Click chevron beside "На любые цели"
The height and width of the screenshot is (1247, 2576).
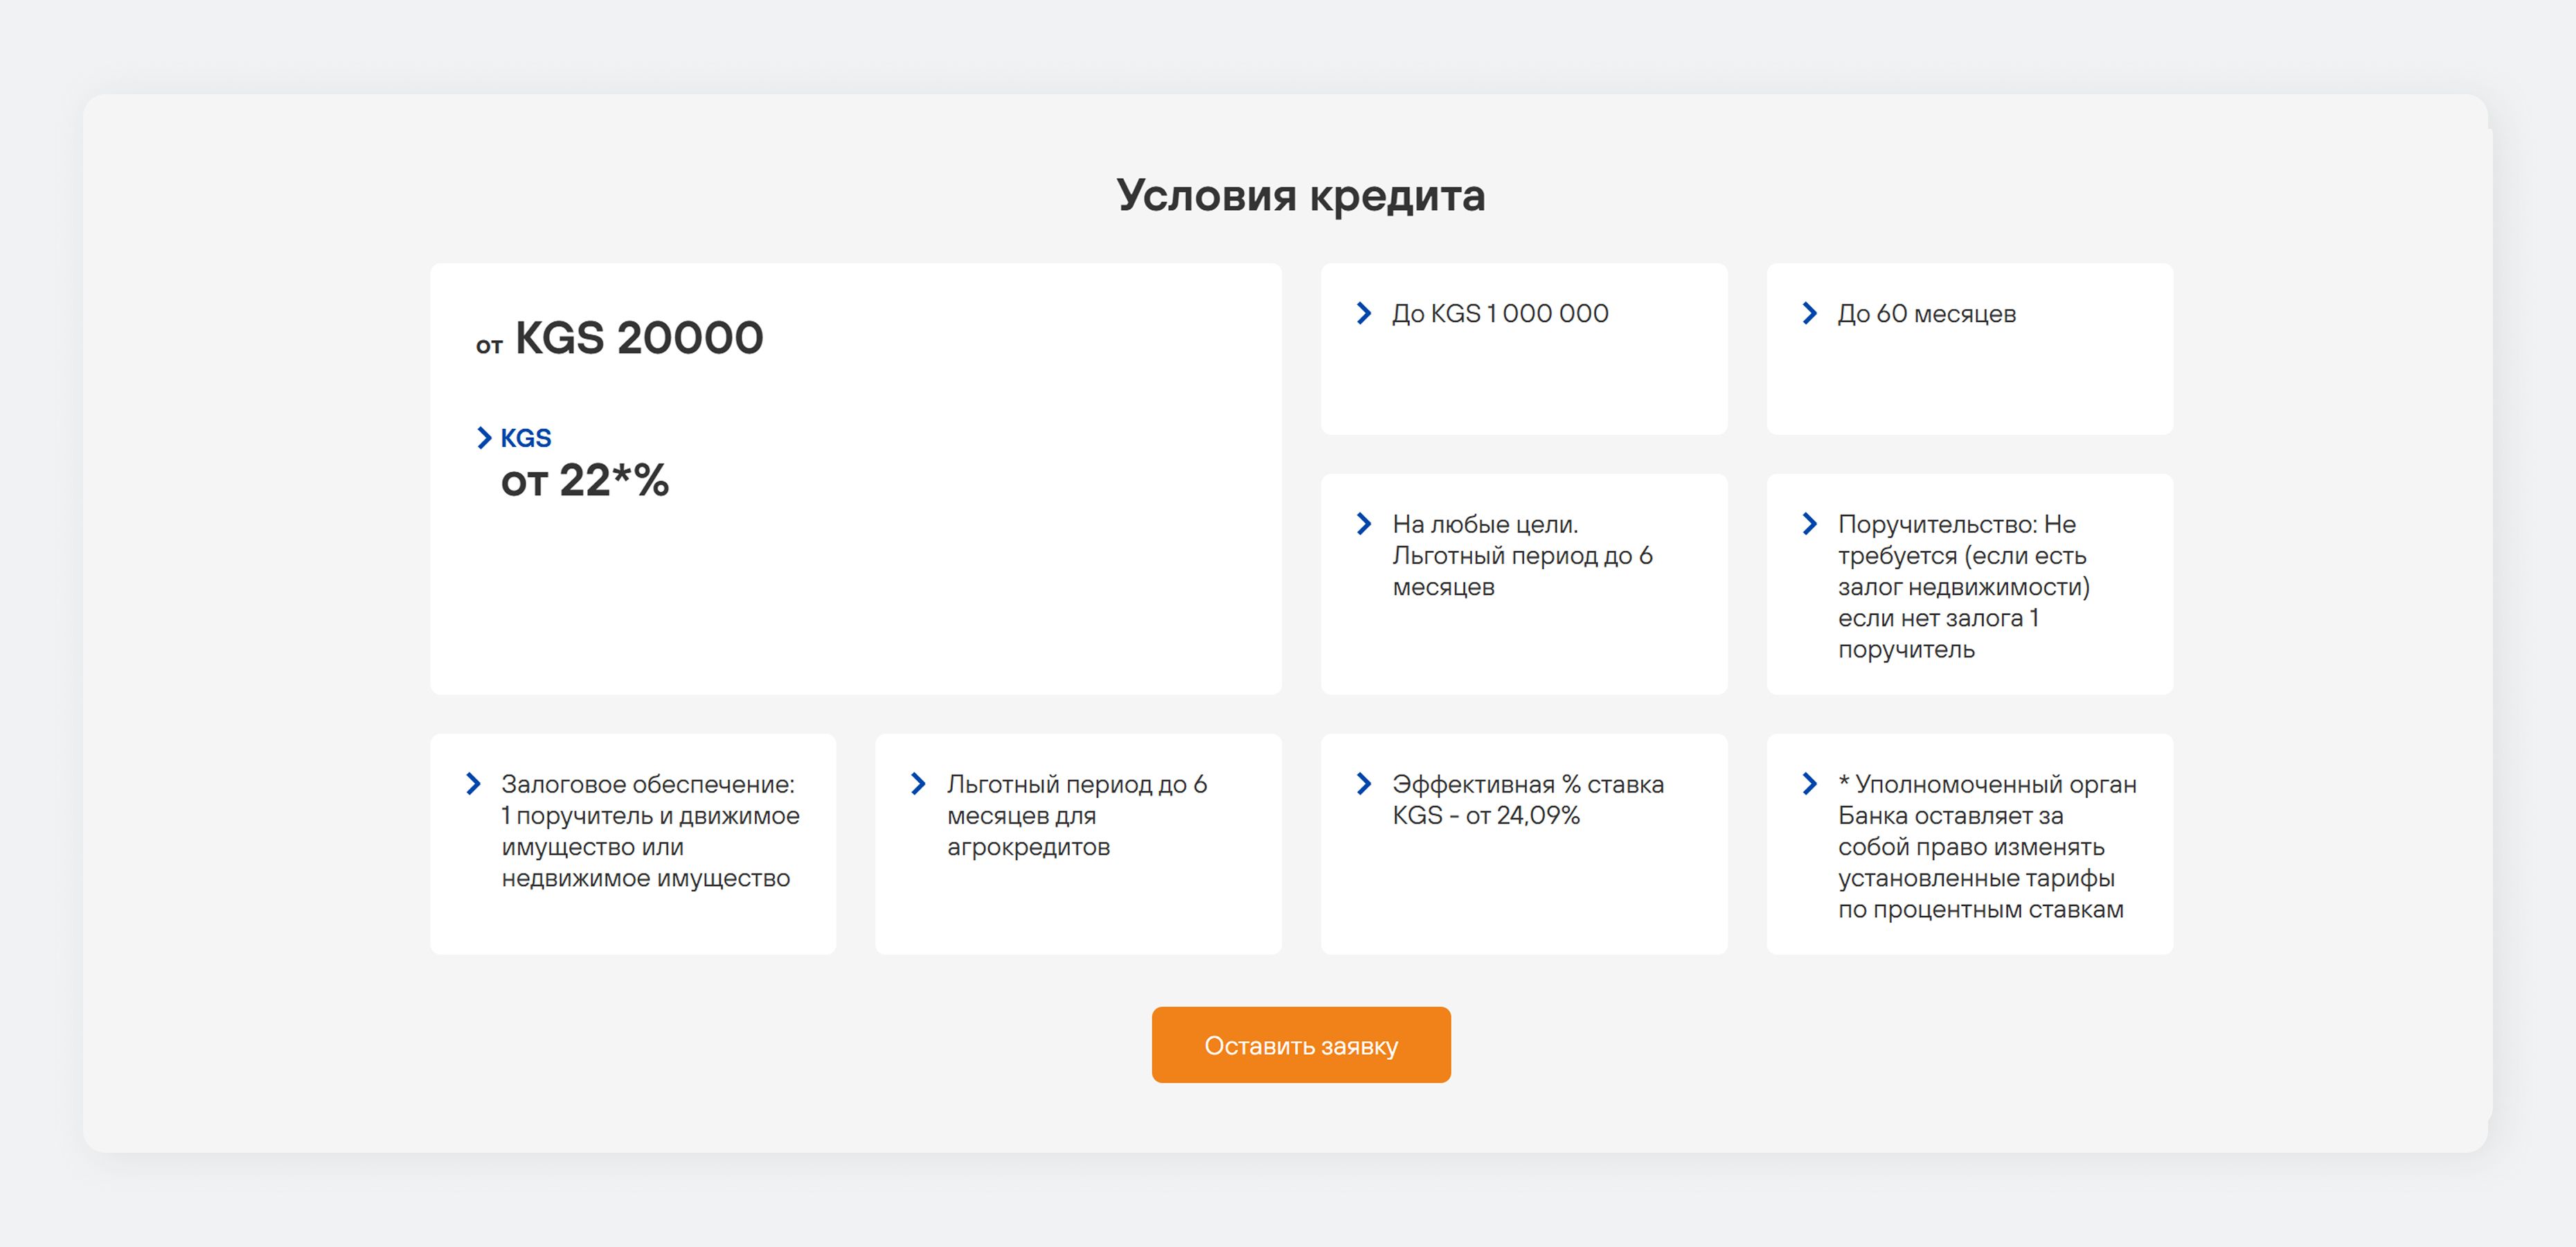[1363, 524]
